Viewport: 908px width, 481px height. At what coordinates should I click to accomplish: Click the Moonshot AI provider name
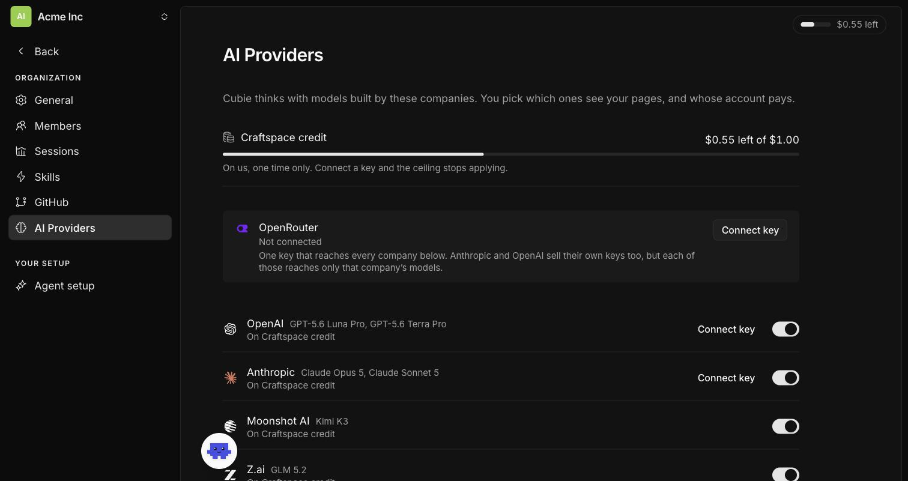278,421
